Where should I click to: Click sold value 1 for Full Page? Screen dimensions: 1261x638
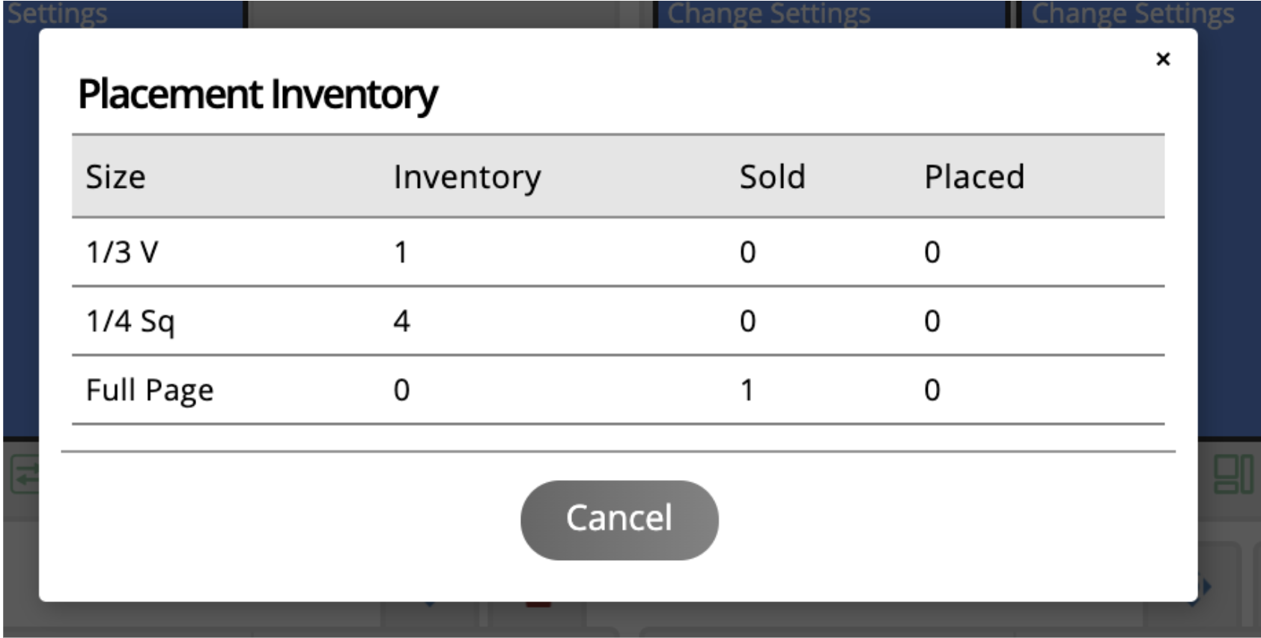747,390
